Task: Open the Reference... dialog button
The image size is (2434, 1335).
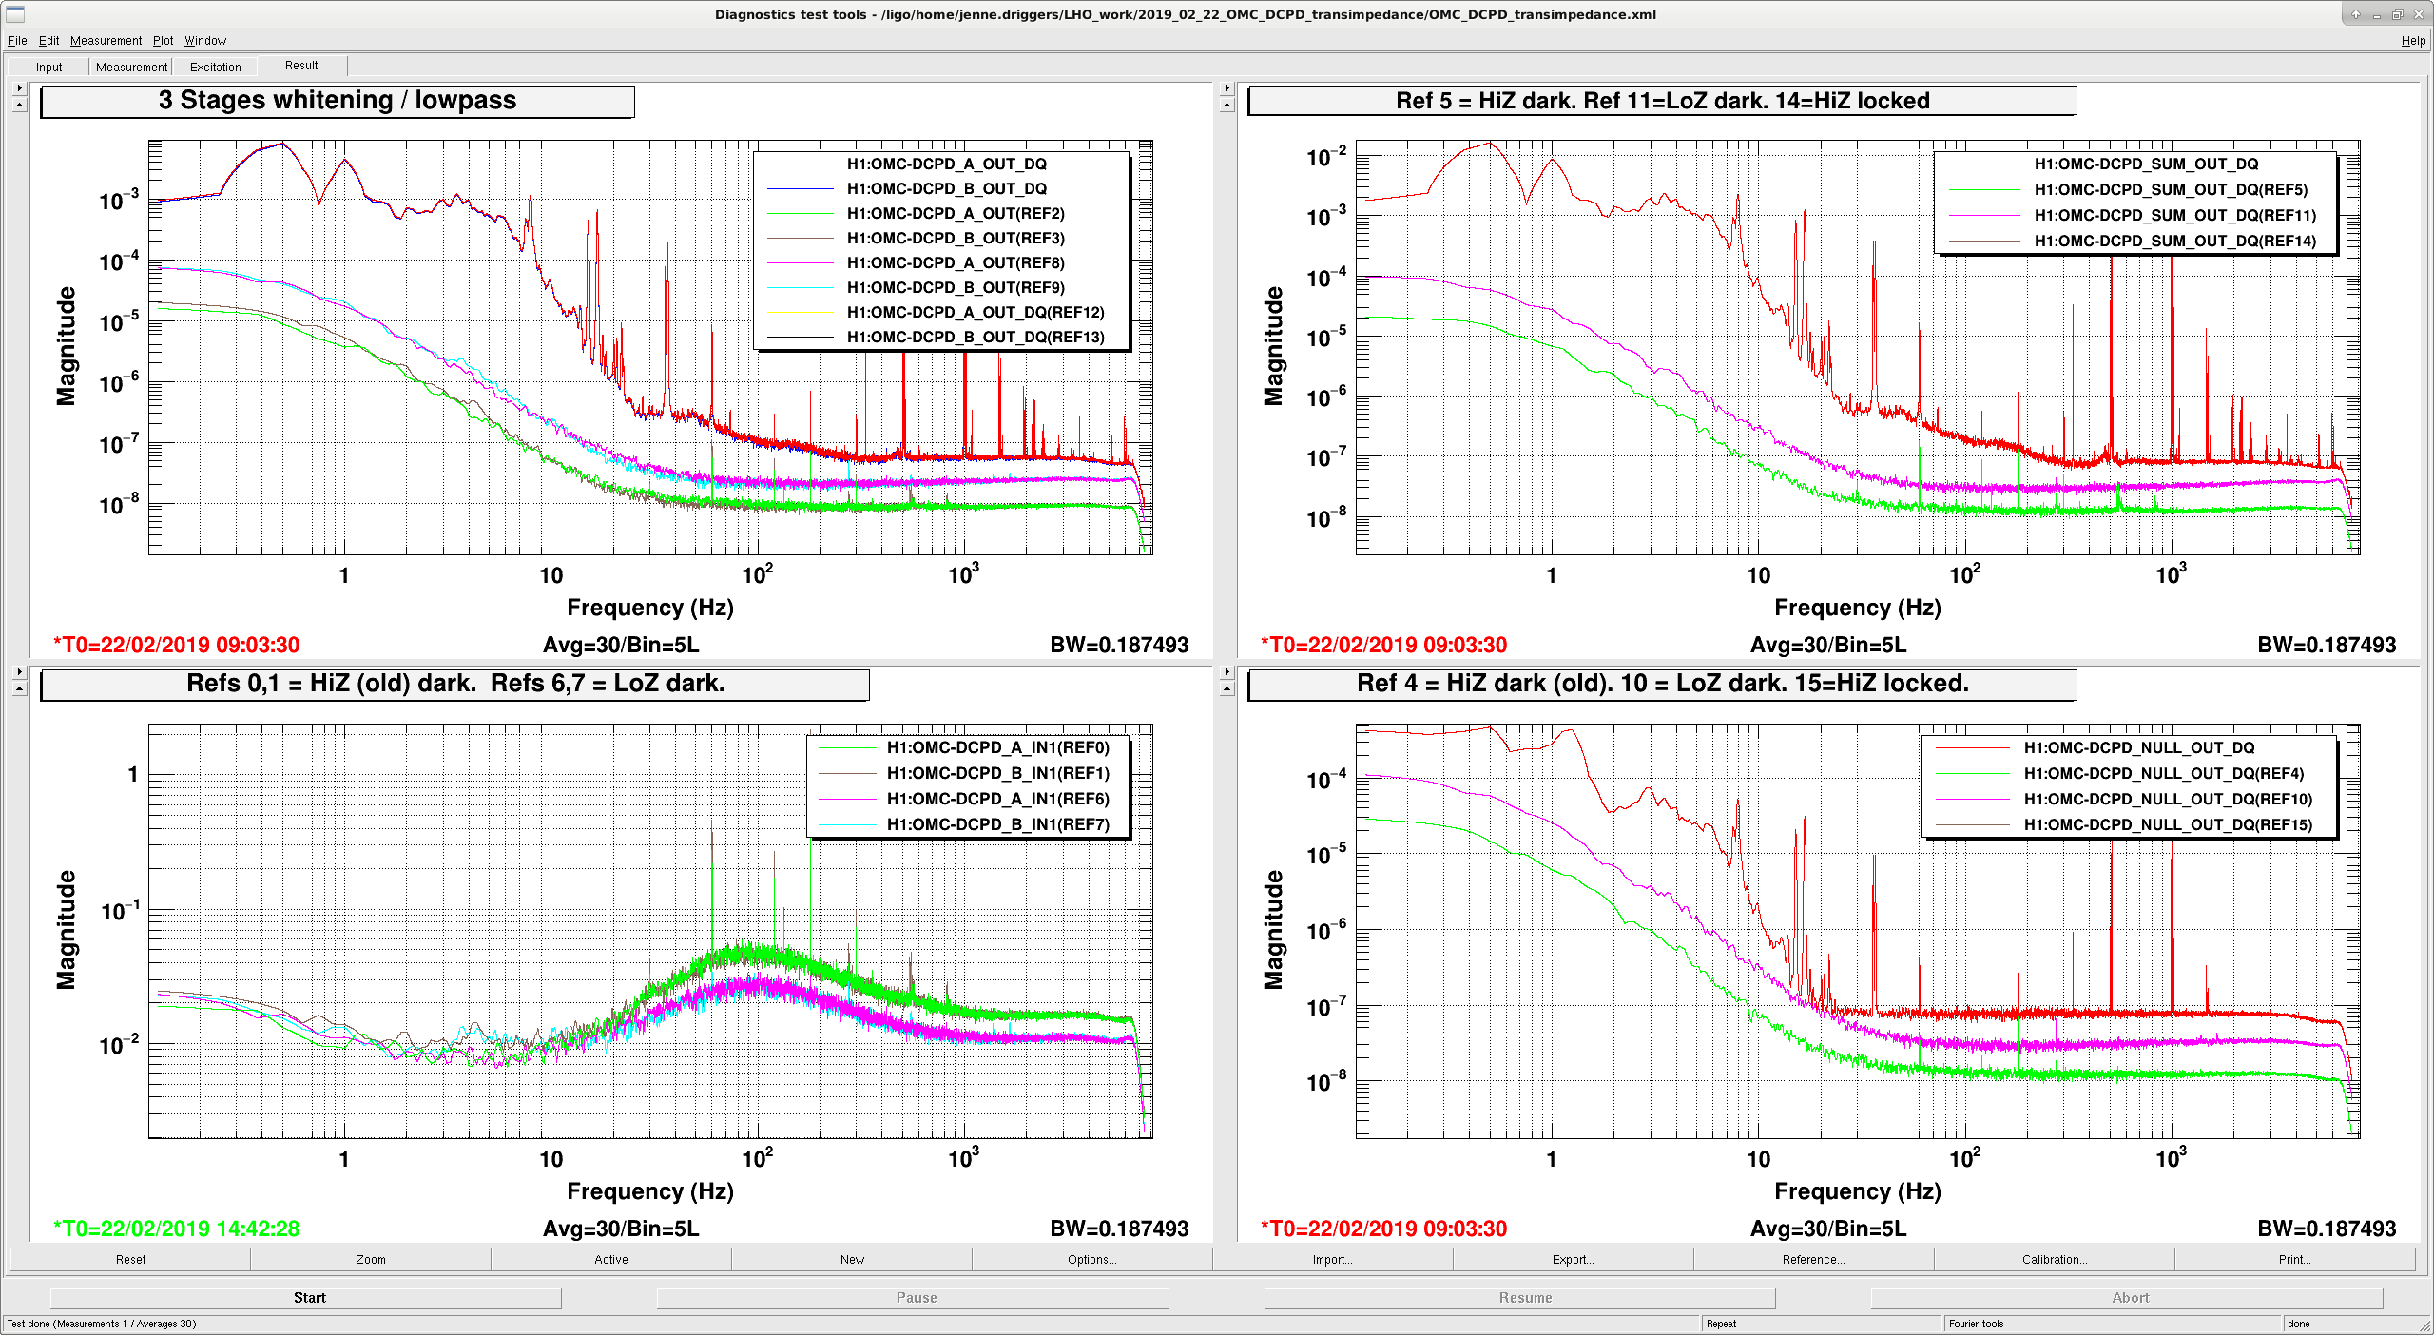Action: pyautogui.click(x=1814, y=1259)
